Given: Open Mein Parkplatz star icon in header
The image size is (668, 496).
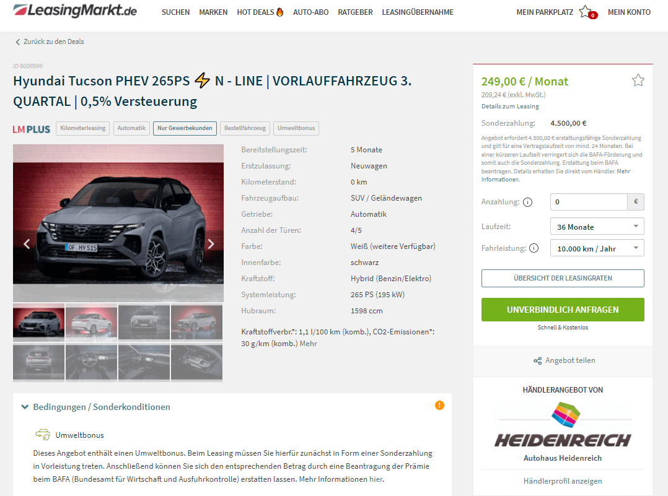Looking at the screenshot, I should pyautogui.click(x=586, y=12).
